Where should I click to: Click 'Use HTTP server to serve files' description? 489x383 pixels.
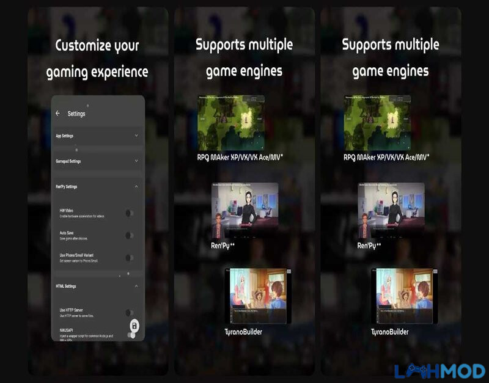click(x=77, y=316)
